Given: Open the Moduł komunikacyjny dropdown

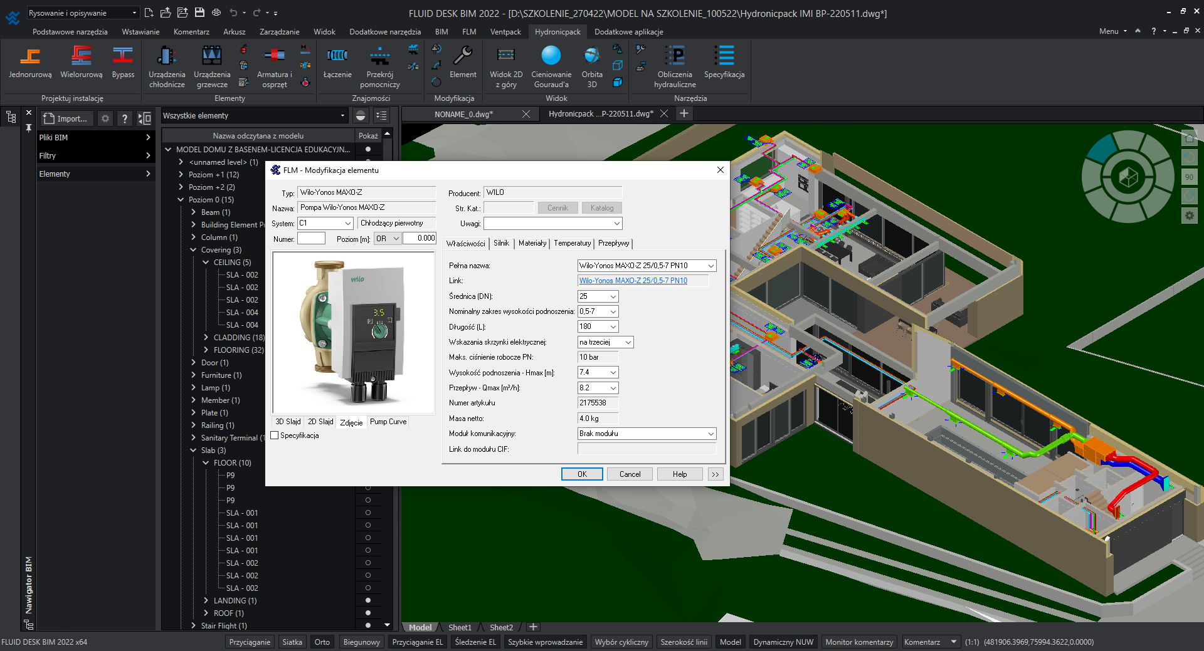Looking at the screenshot, I should pyautogui.click(x=710, y=434).
